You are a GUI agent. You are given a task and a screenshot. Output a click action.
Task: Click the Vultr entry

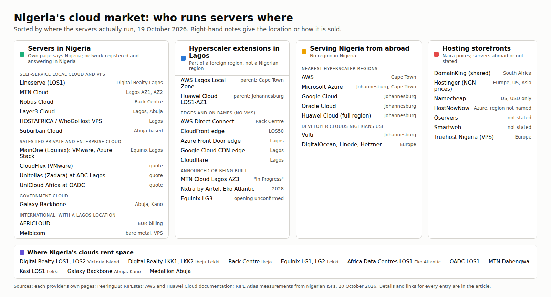(359, 135)
